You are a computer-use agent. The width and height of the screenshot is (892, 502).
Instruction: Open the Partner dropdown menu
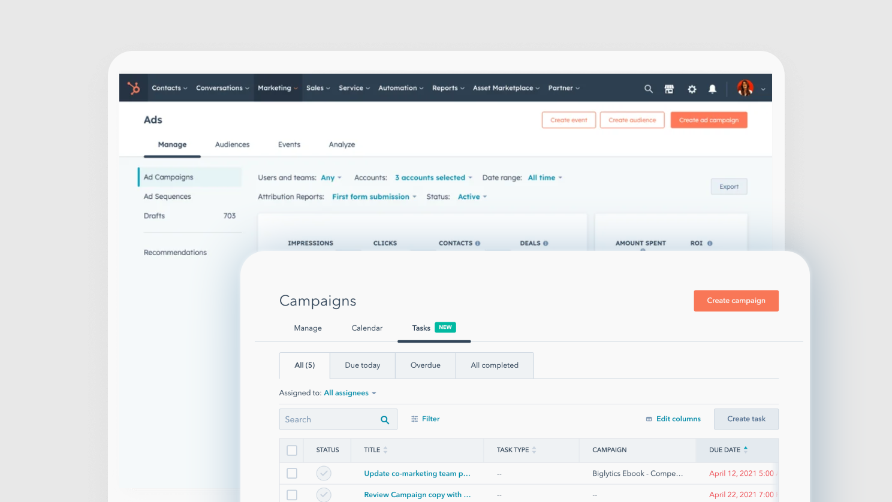coord(564,88)
